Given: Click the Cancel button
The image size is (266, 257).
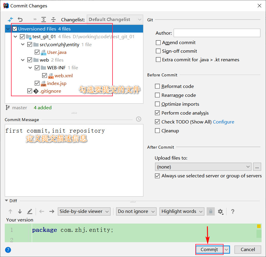Looking at the screenshot, I should (x=248, y=250).
